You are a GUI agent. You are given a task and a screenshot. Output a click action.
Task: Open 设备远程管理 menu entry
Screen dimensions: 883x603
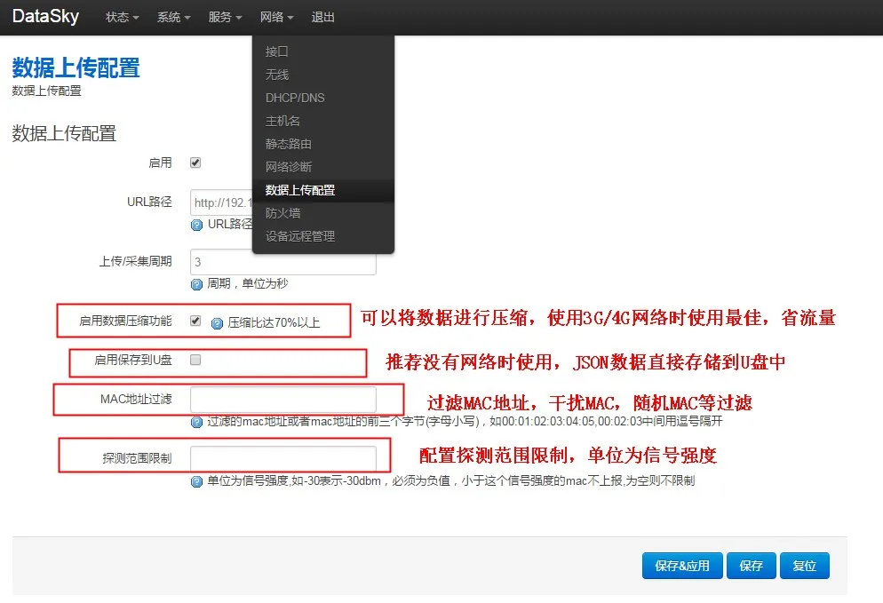pos(300,236)
